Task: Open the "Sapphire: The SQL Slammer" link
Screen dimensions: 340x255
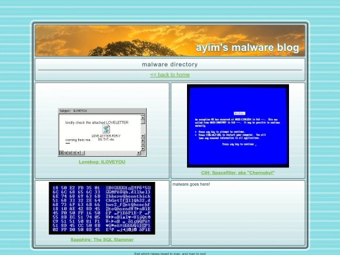Action: tap(102, 240)
